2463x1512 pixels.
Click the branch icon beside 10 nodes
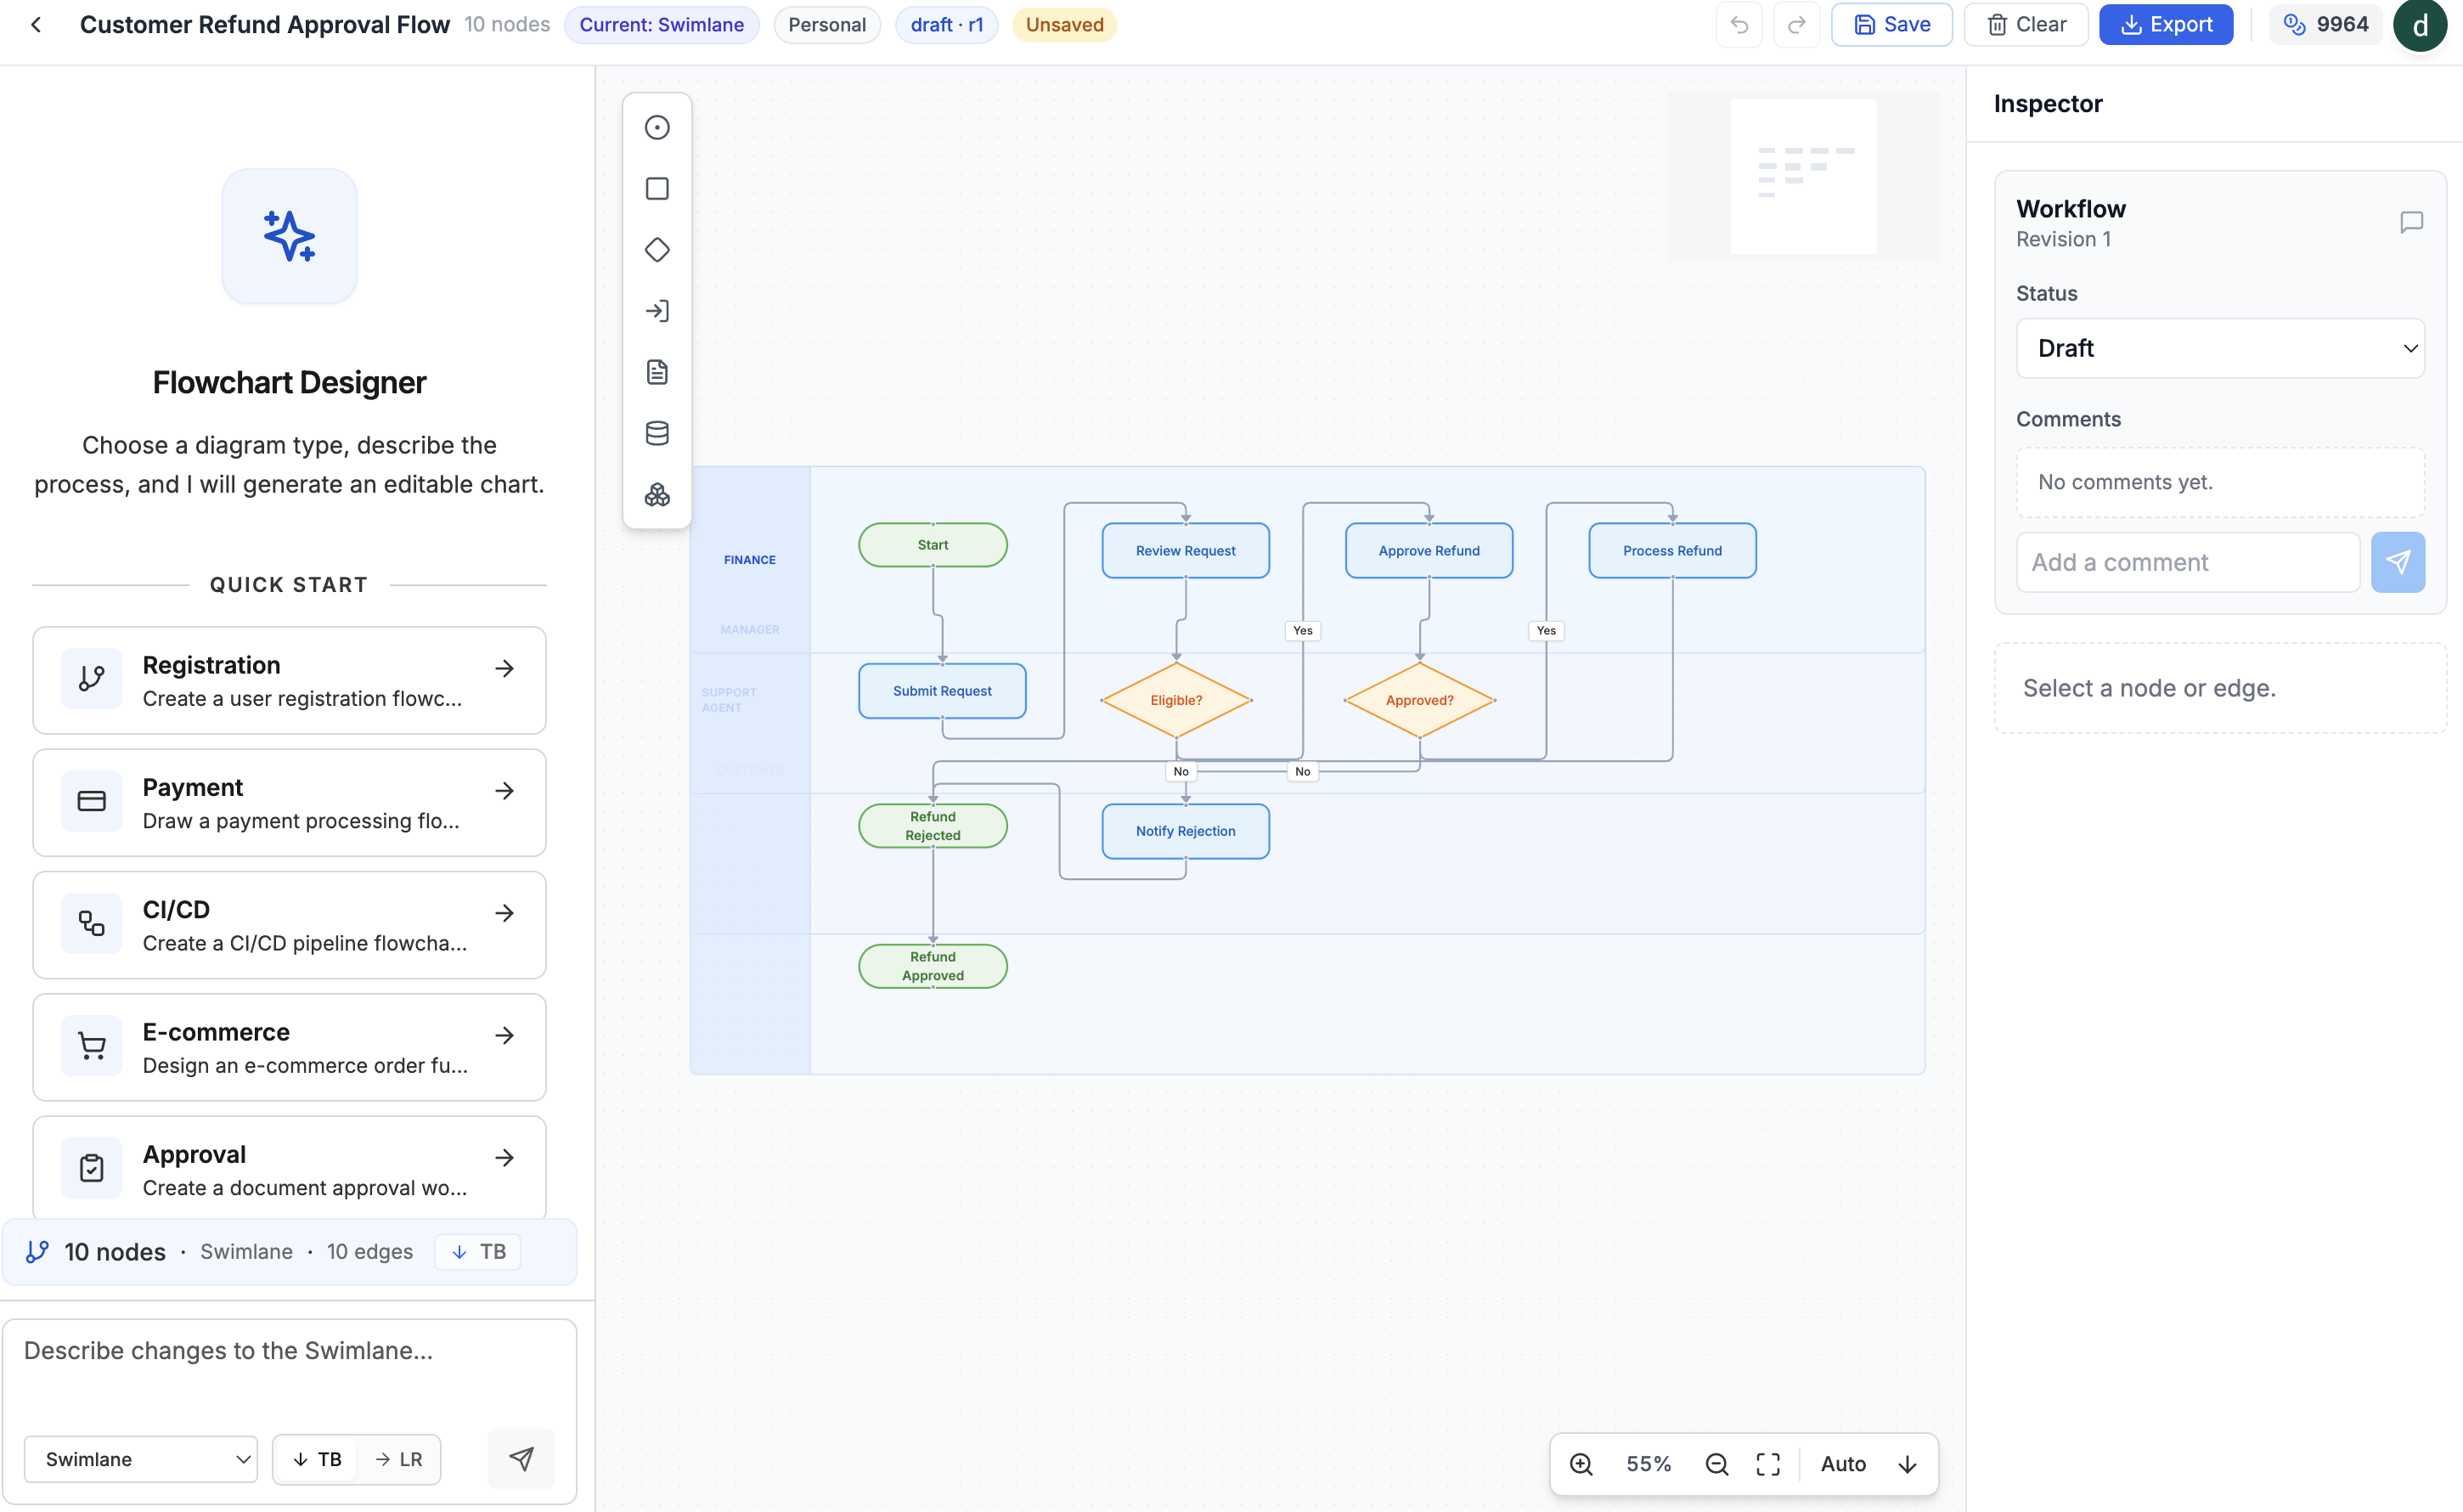[37, 1252]
